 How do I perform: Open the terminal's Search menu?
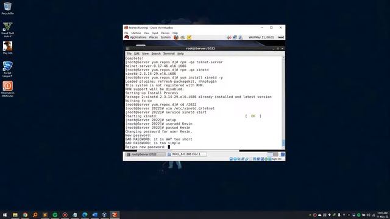point(156,54)
